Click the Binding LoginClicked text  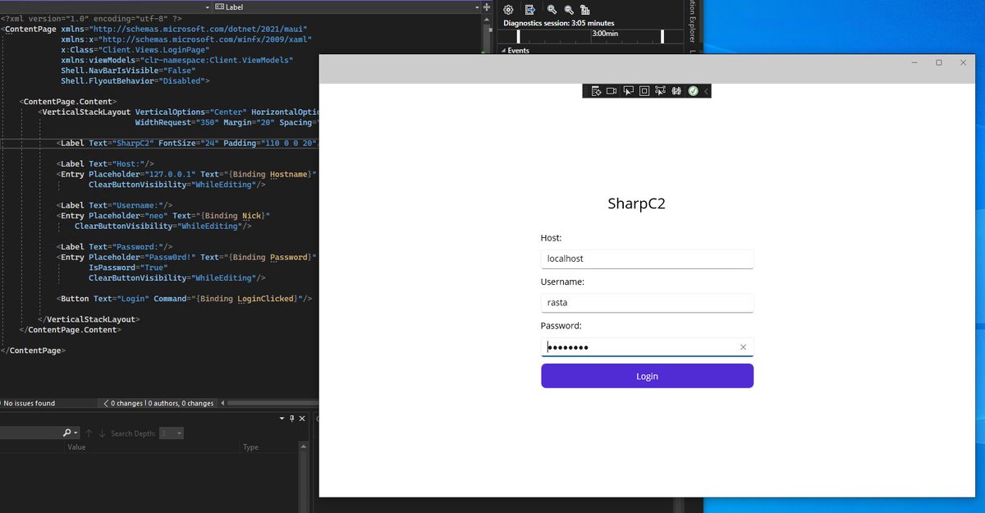tap(249, 299)
